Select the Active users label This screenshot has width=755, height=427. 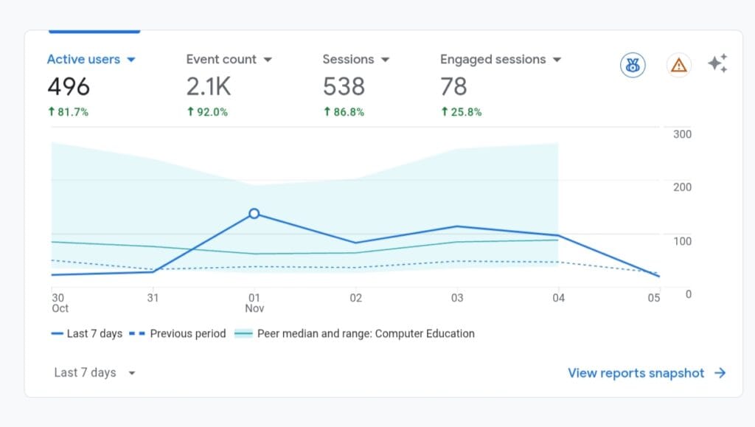(83, 59)
